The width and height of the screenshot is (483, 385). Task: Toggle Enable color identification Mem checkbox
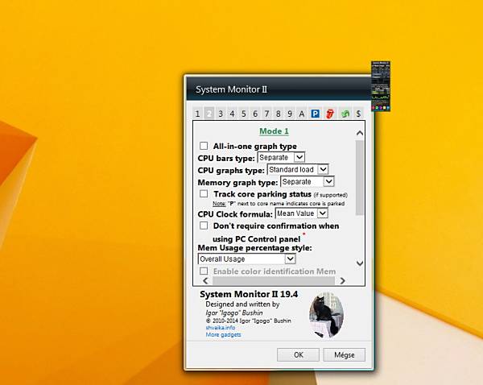204,271
